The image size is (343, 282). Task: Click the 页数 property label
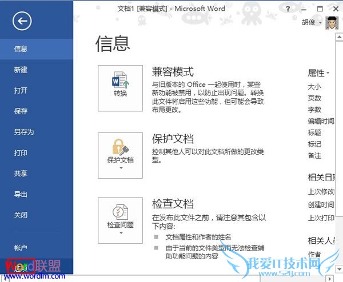point(314,98)
